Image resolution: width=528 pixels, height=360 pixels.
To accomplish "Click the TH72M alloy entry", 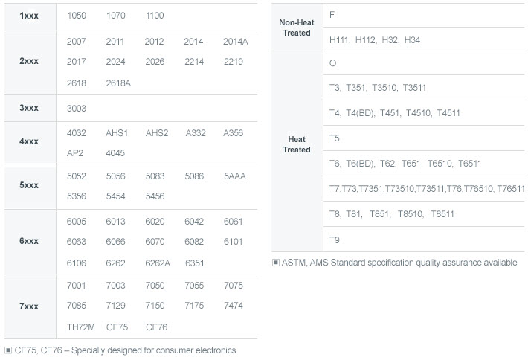I will coord(80,327).
